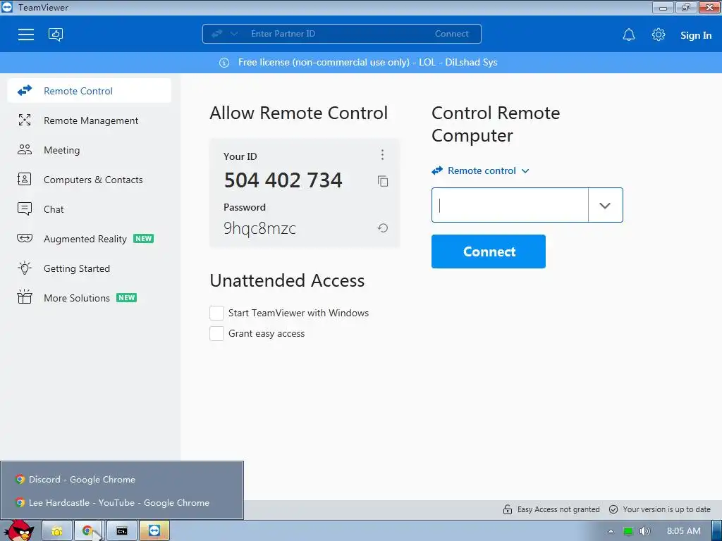This screenshot has width=722, height=541.
Task: Click the green tray icon
Action: (x=628, y=531)
